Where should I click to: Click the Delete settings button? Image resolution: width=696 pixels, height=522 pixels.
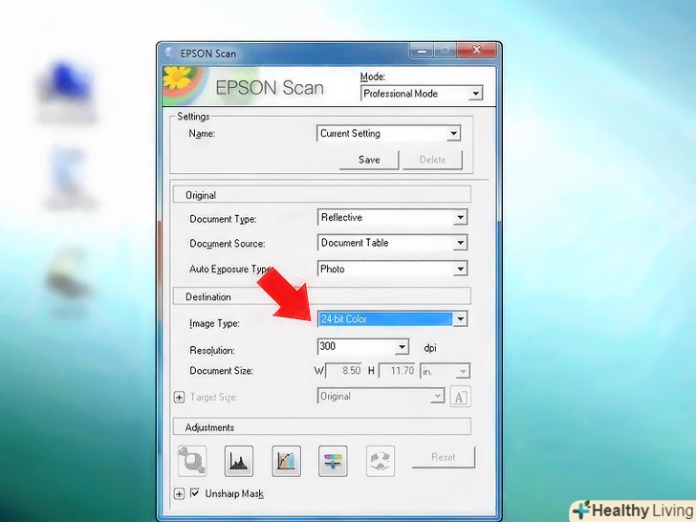[432, 160]
